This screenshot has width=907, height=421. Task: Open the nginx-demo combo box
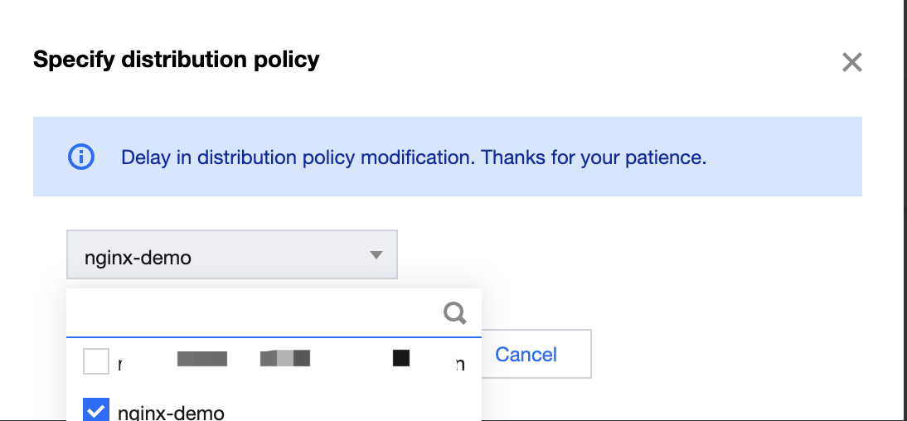[x=231, y=254]
